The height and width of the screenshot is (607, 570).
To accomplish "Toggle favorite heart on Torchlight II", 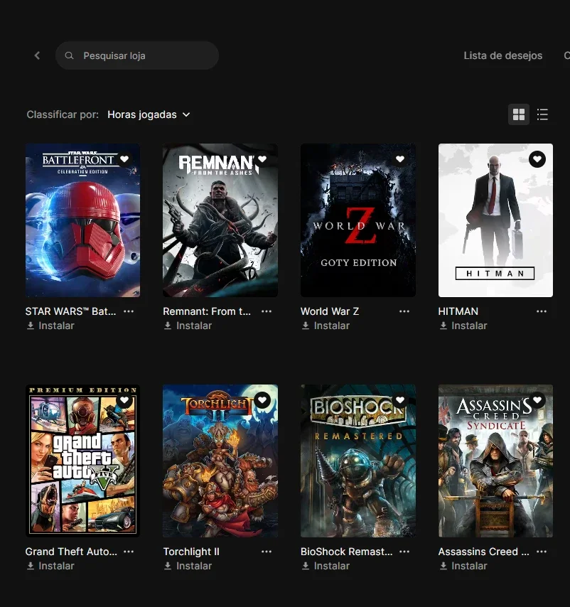I will coord(262,400).
